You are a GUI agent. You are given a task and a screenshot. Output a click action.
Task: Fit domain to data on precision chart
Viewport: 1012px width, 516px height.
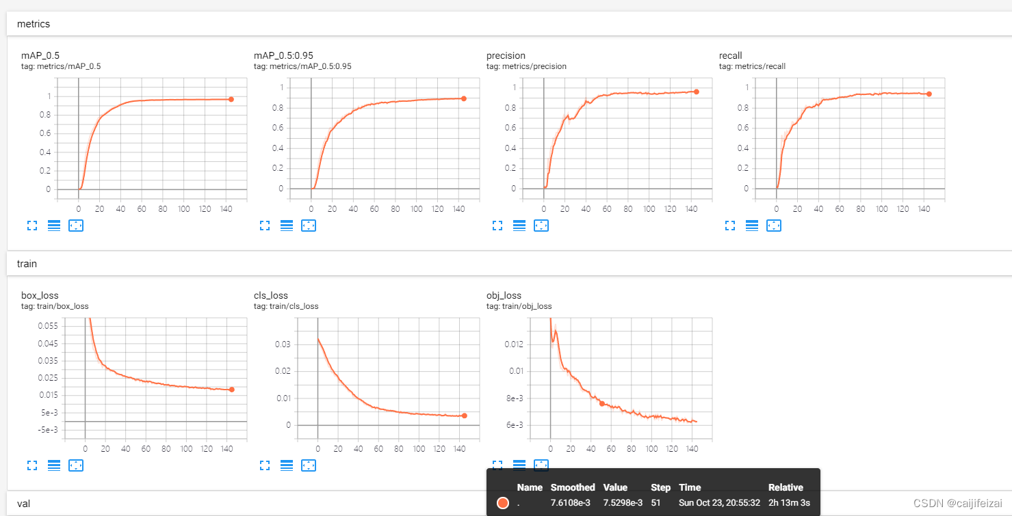(x=541, y=225)
